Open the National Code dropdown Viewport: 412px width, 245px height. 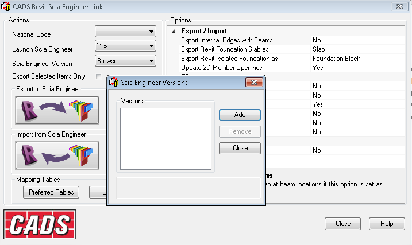125,32
